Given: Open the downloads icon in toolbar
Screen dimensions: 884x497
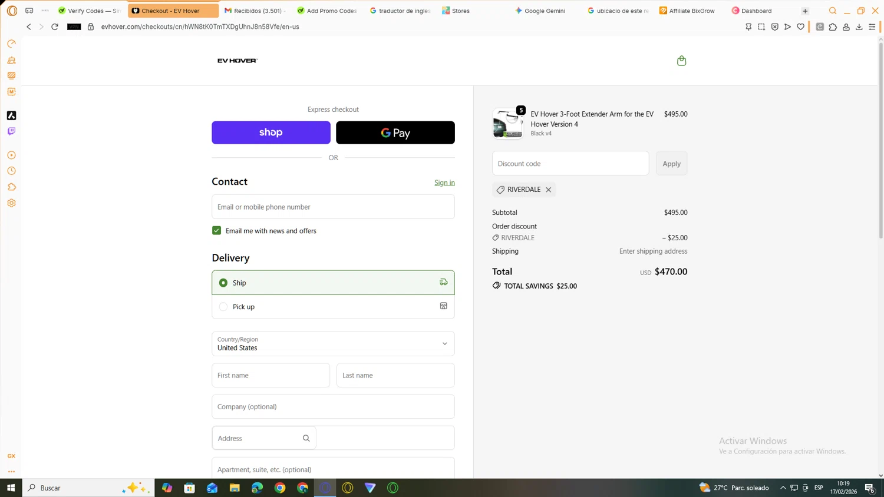Looking at the screenshot, I should pyautogui.click(x=859, y=26).
